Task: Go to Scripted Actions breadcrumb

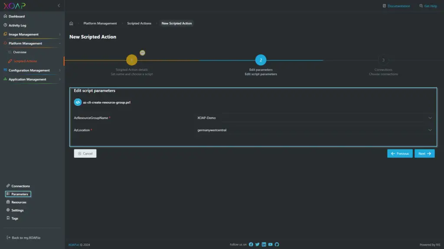Action: point(139,23)
